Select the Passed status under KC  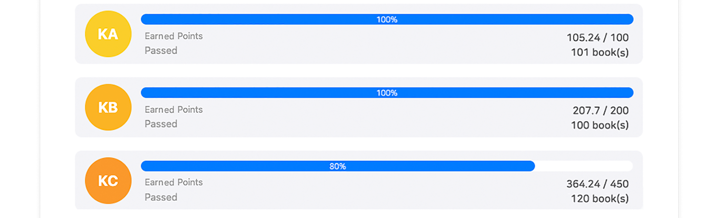[161, 197]
